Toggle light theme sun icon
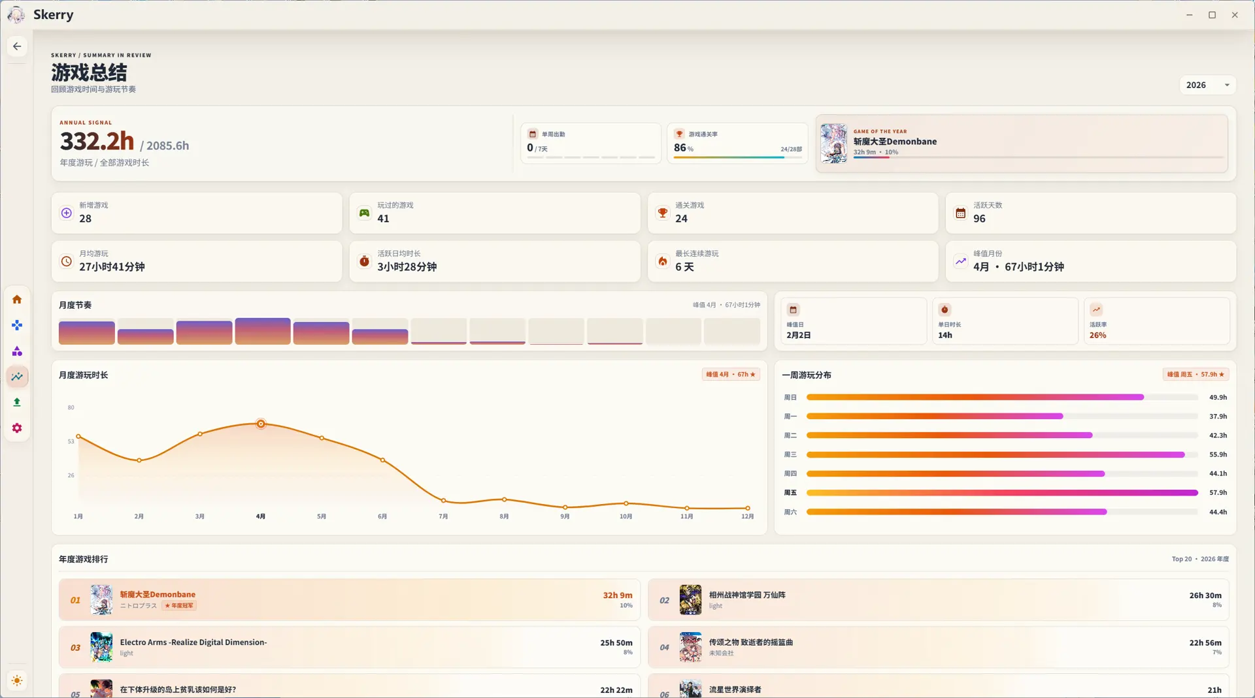 point(17,681)
